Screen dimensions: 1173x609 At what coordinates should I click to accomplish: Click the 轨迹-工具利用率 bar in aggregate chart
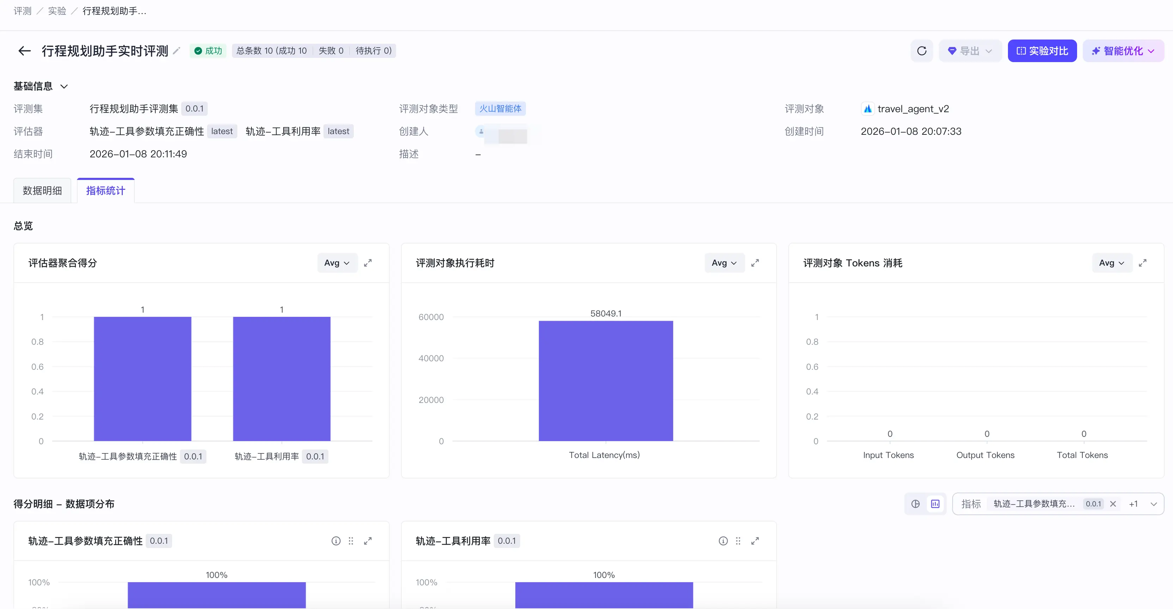point(282,379)
